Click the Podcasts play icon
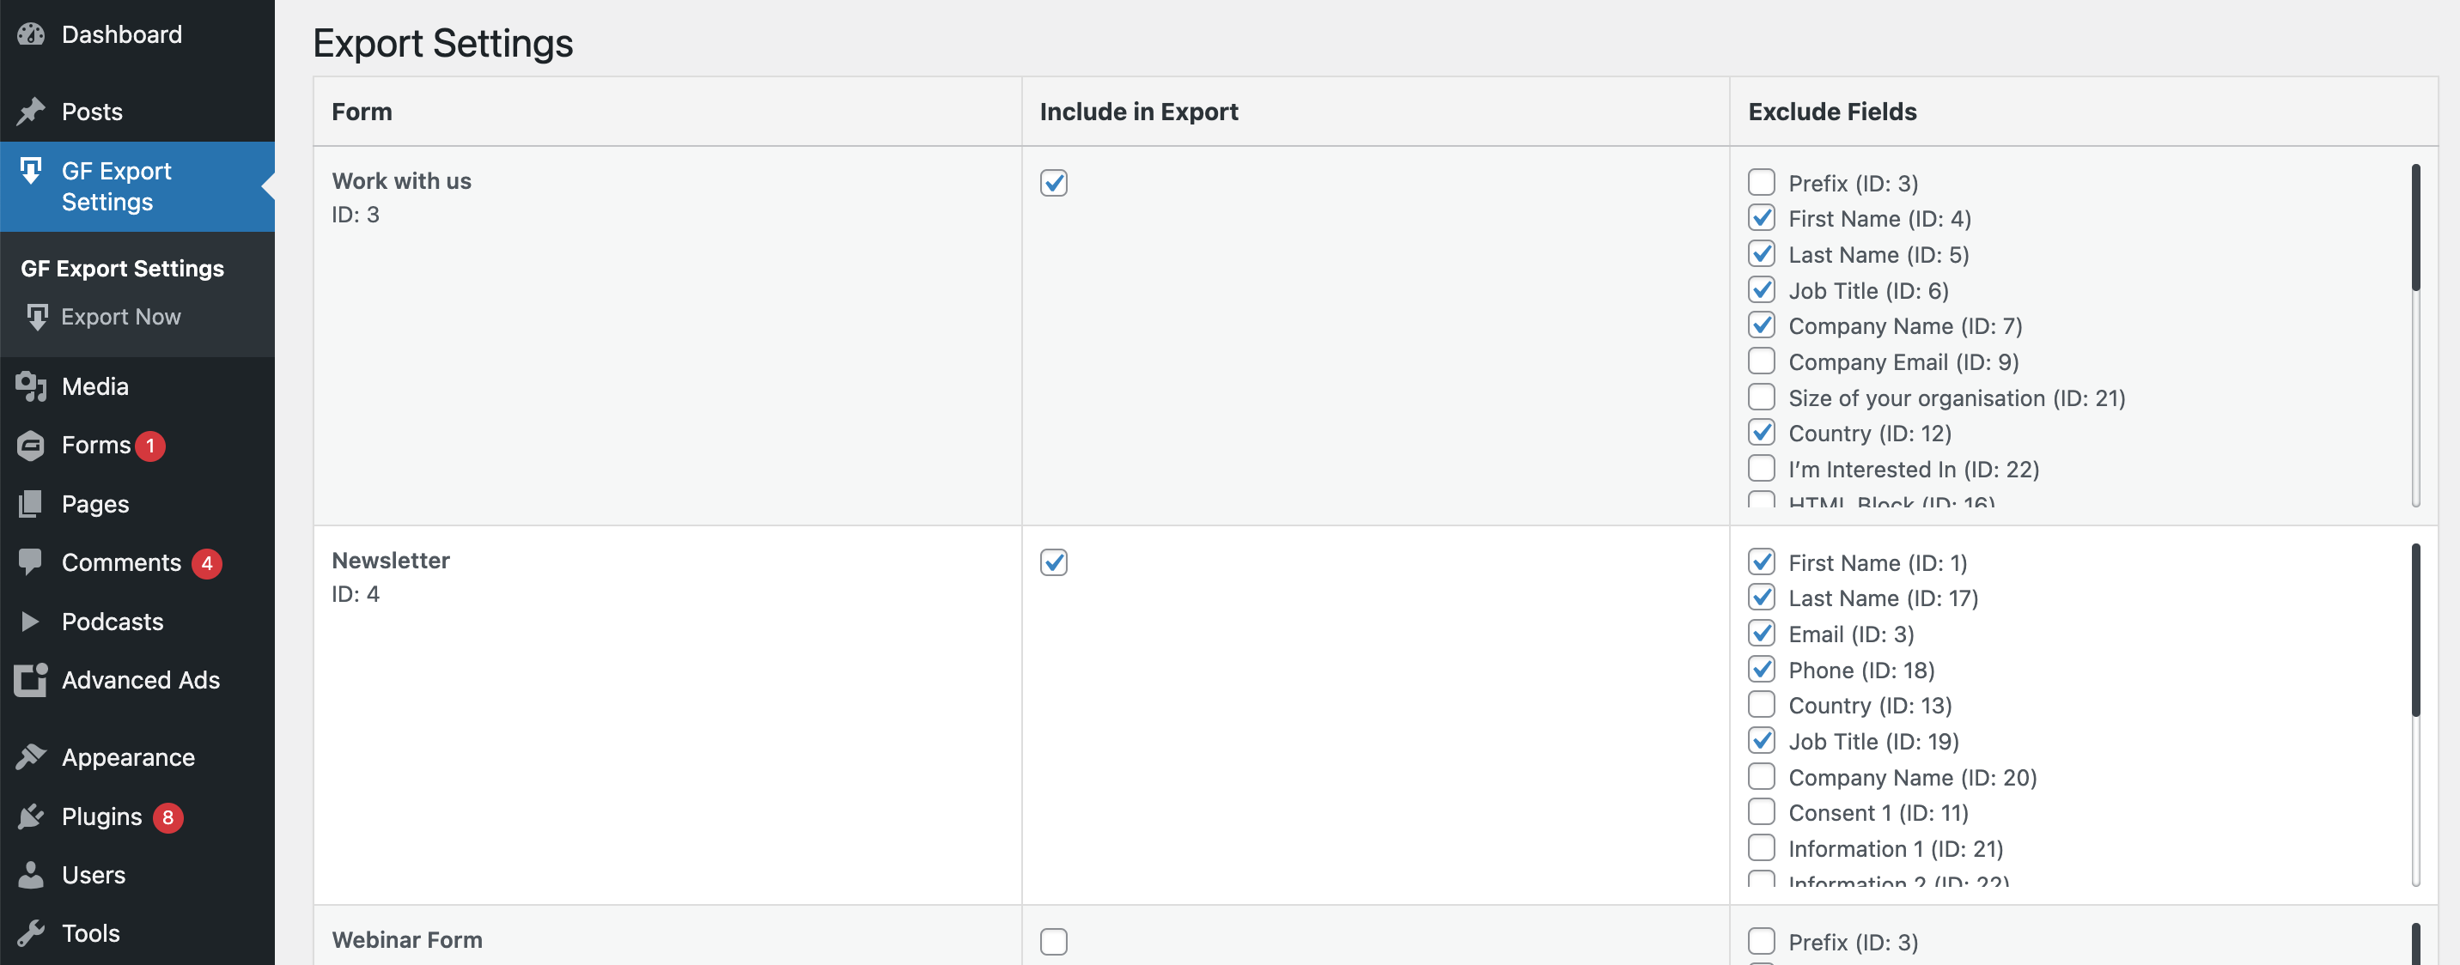2460x965 pixels. pyautogui.click(x=31, y=622)
